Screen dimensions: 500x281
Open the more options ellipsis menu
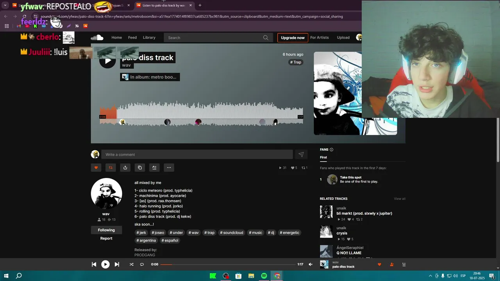pos(169,167)
